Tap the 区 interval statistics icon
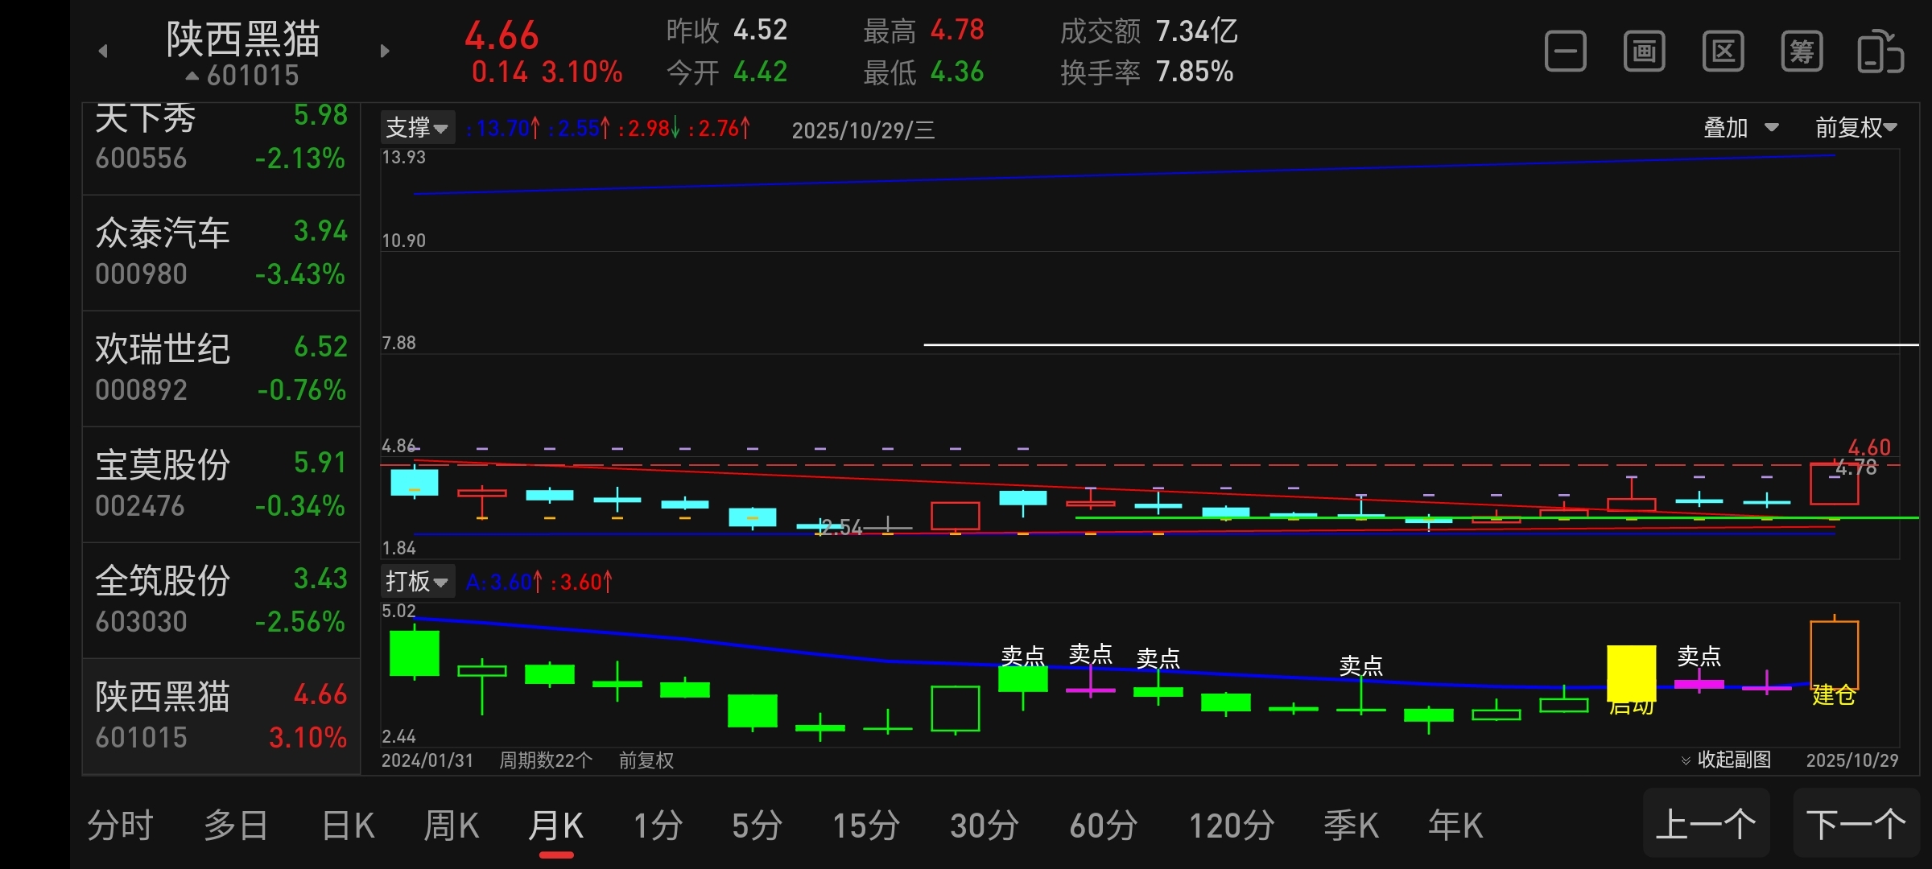1932x869 pixels. tap(1723, 52)
